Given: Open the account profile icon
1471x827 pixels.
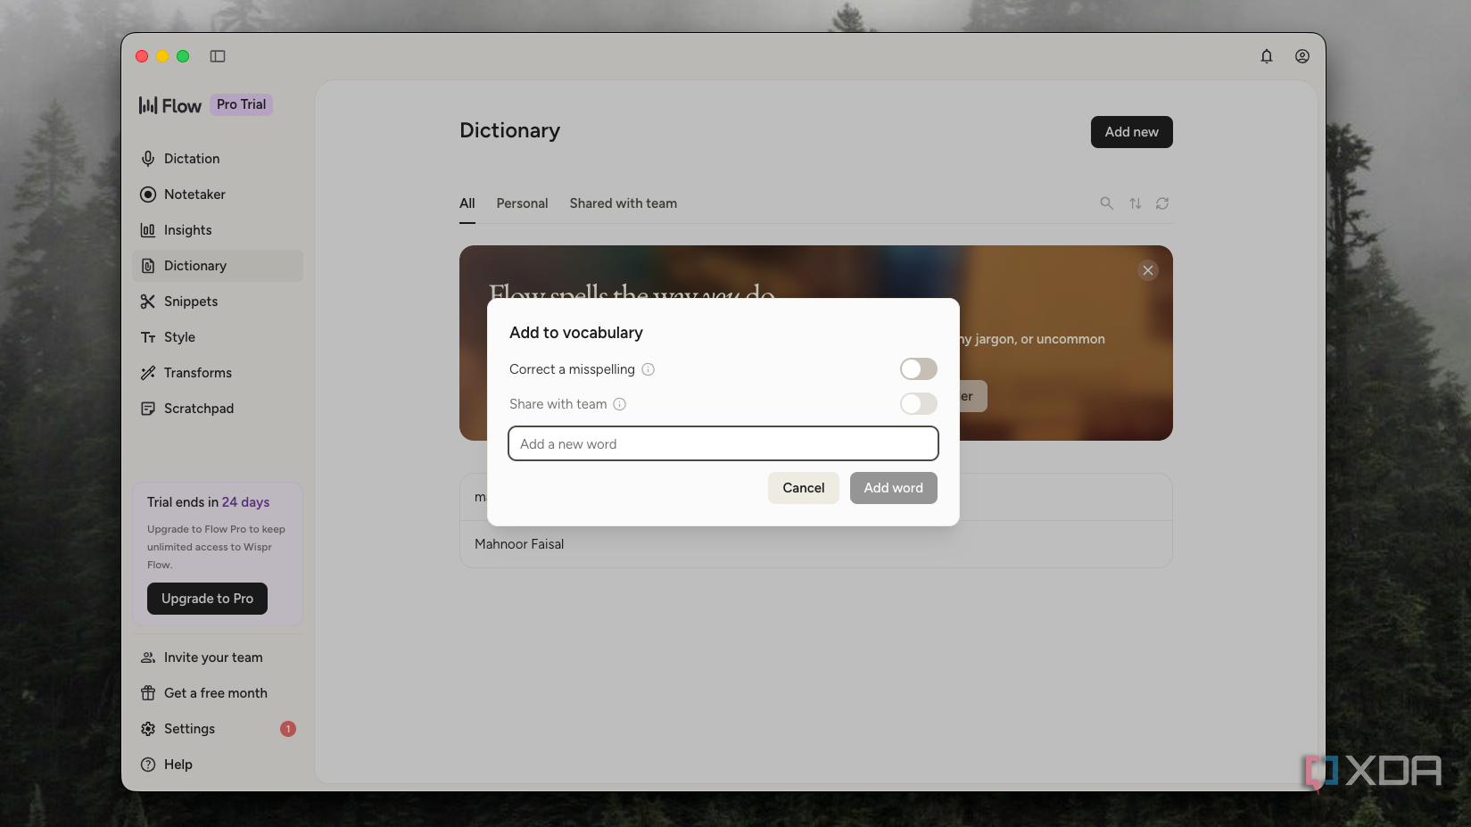Looking at the screenshot, I should 1302,56.
